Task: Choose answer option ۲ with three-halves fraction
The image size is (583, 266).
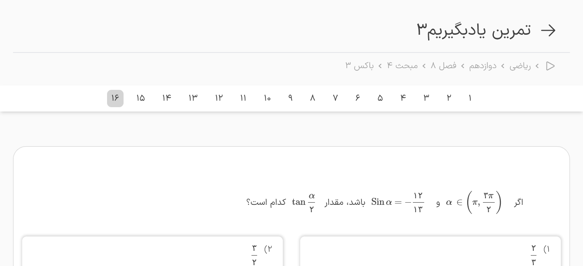Action: pos(152,252)
